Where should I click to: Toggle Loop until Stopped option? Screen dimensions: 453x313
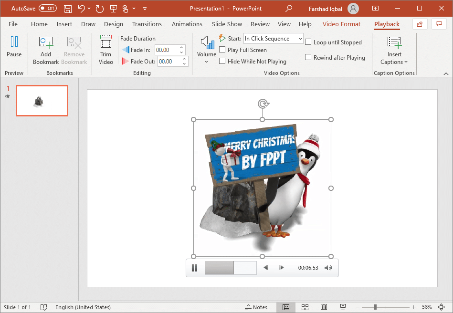tap(308, 42)
